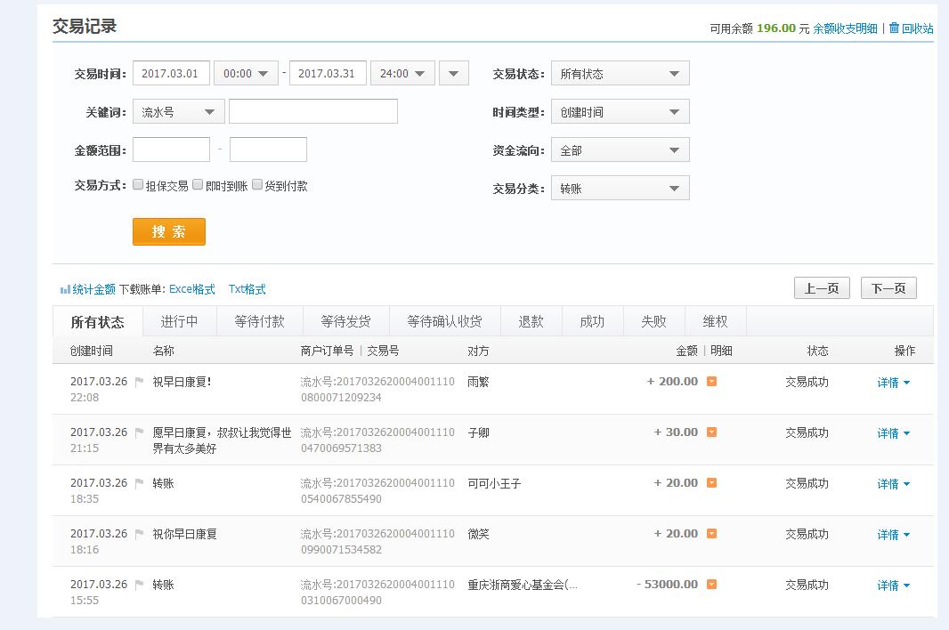
Task: Open the 时间类型 创建时间 dropdown
Action: point(620,112)
